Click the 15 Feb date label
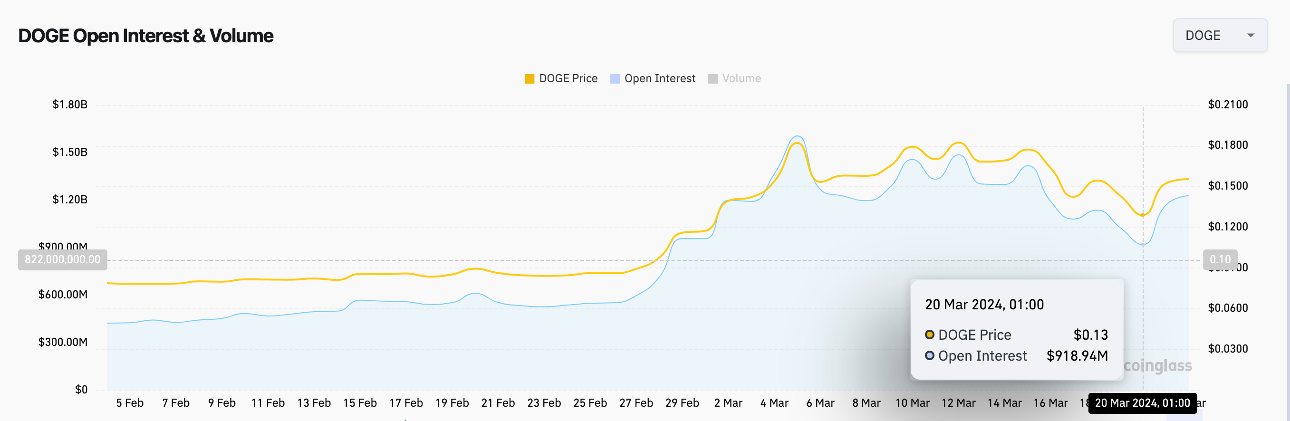Viewport: 1290px width, 421px height. 360,403
